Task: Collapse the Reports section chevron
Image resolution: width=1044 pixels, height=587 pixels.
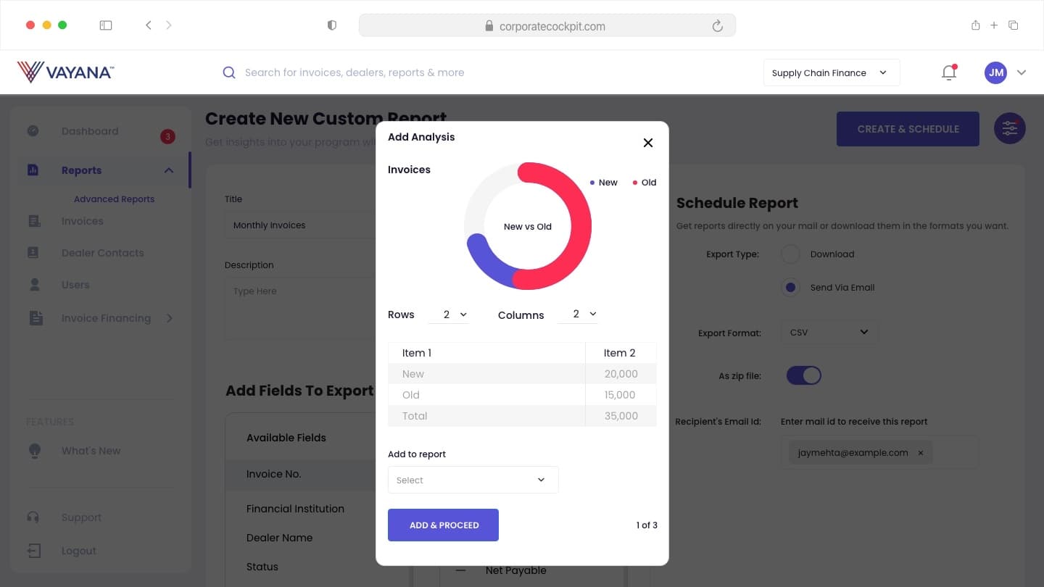Action: pyautogui.click(x=169, y=170)
